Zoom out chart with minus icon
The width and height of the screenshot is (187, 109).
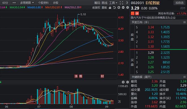pyautogui.click(x=123, y=8)
